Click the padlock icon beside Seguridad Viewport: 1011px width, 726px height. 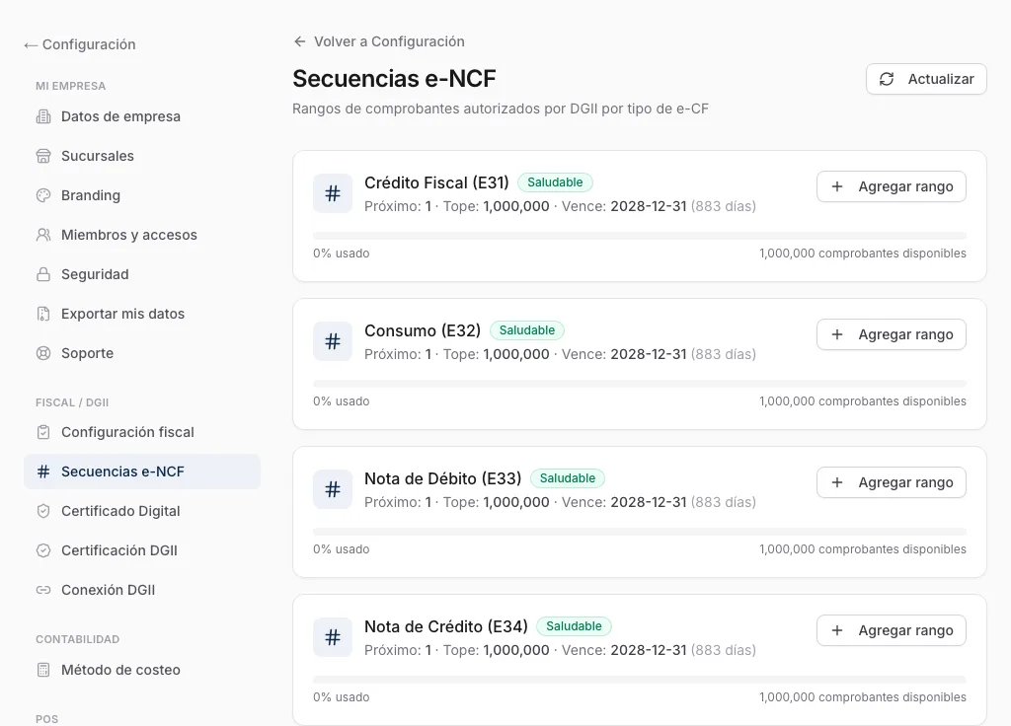(x=43, y=274)
